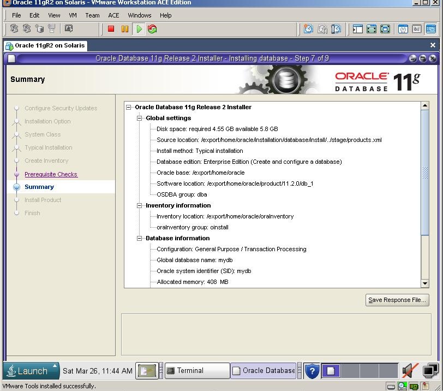Open the VM menu
443x391 pixels.
pos(72,15)
